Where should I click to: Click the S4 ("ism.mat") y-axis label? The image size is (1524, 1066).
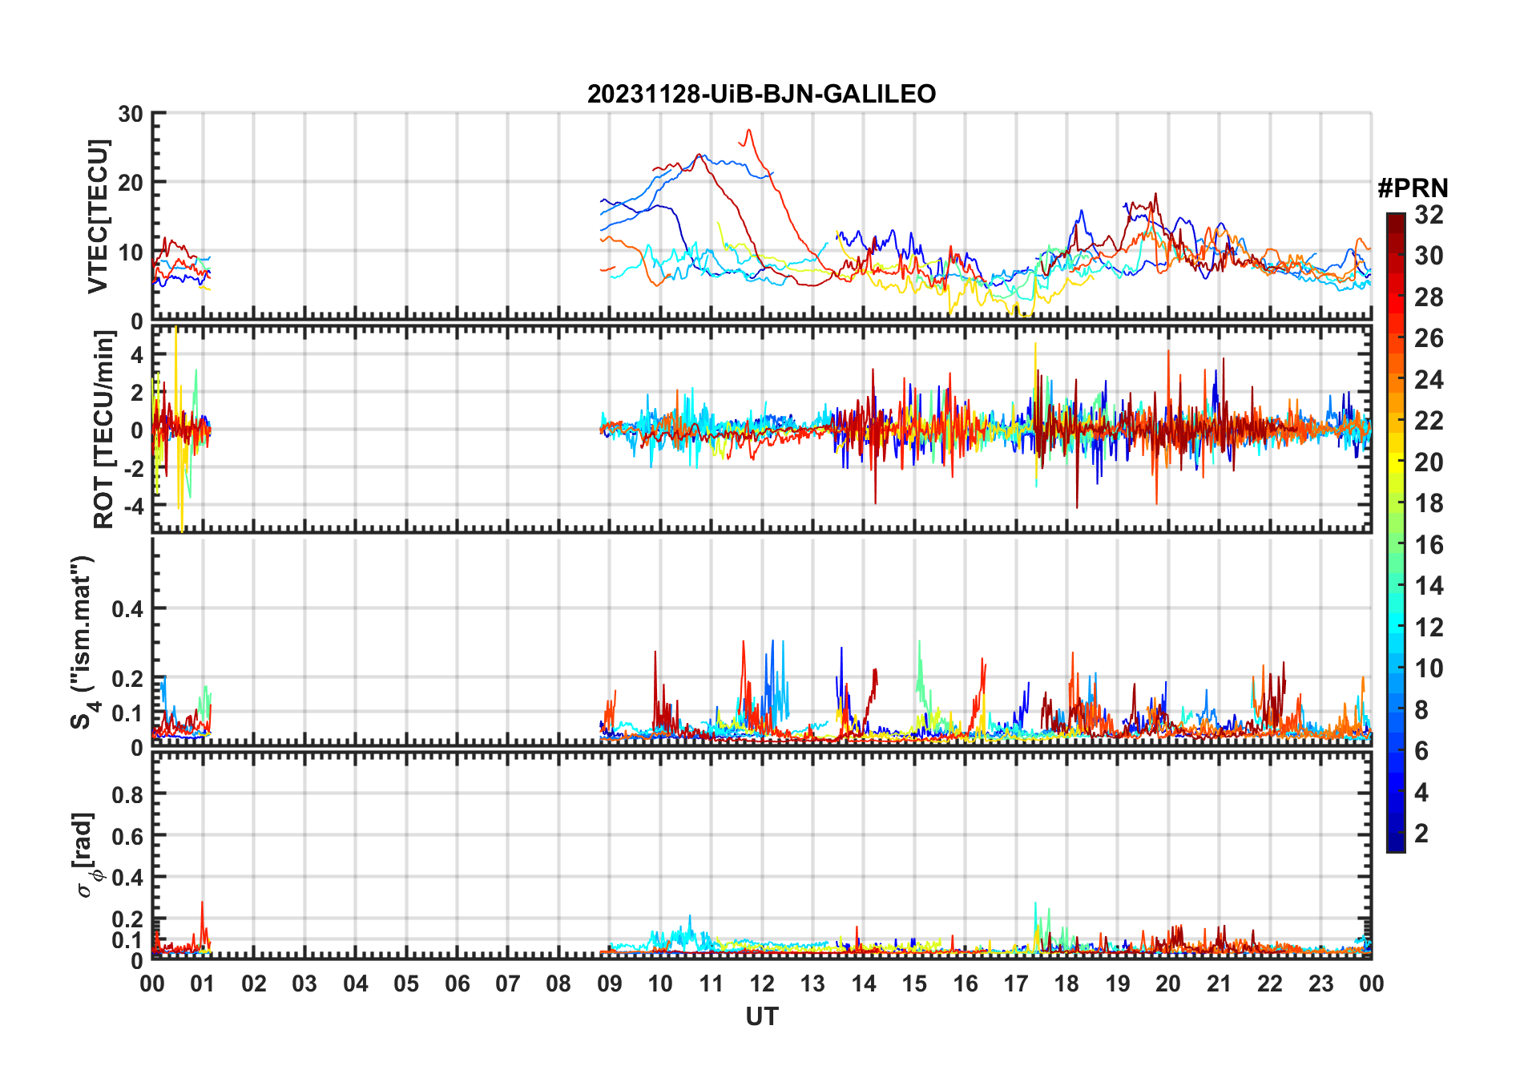pyautogui.click(x=83, y=643)
